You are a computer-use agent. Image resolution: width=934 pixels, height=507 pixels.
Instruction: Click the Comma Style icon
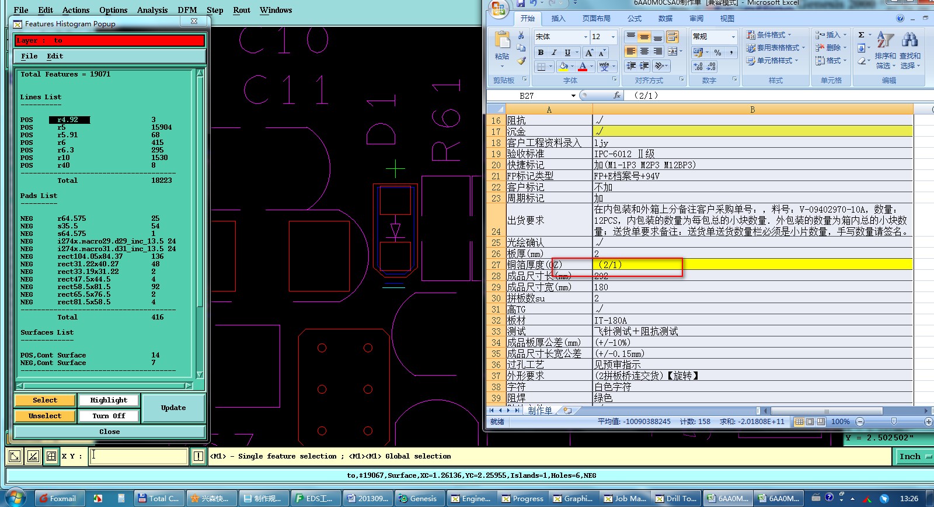click(731, 52)
